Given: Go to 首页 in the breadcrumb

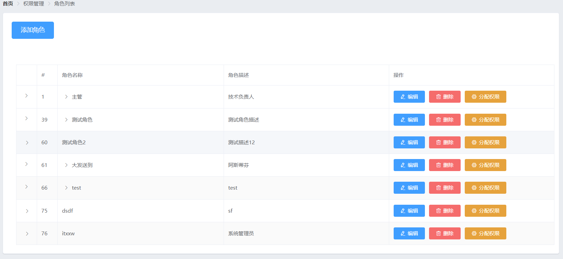Looking at the screenshot, I should (8, 4).
